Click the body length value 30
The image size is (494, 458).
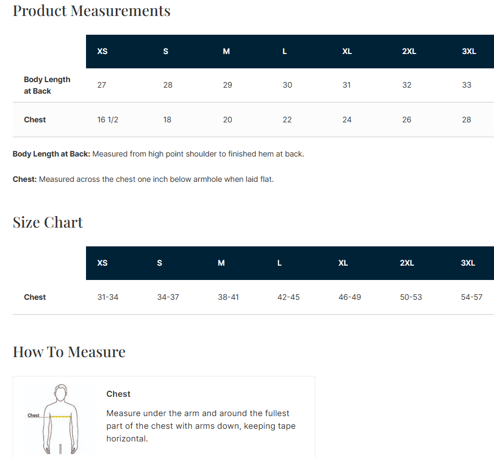(287, 85)
